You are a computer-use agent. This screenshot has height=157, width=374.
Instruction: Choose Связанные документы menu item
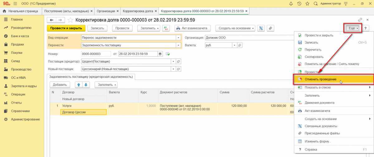point(333,126)
